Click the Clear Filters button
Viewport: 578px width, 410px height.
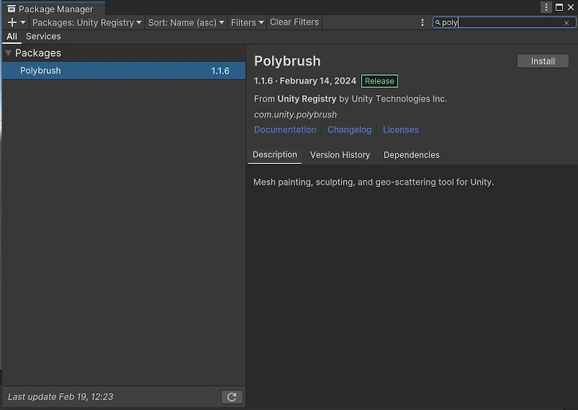coord(294,22)
